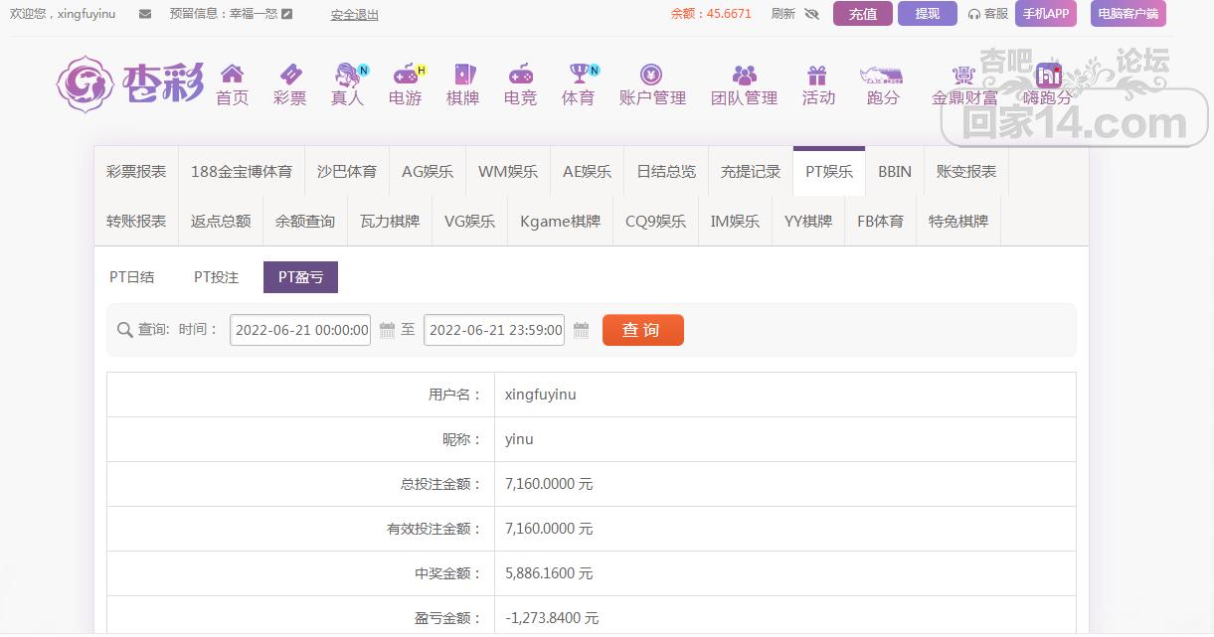1214x637 pixels.
Task: Click the start time input field
Action: click(x=300, y=330)
